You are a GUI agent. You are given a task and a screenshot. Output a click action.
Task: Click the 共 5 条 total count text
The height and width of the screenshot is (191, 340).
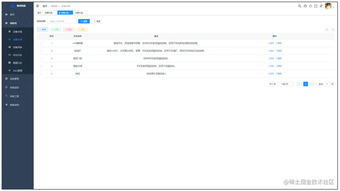coord(273,84)
